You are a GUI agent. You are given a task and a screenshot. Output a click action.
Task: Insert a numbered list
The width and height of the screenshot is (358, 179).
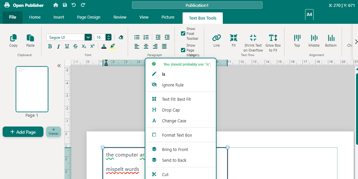click(x=146, y=37)
